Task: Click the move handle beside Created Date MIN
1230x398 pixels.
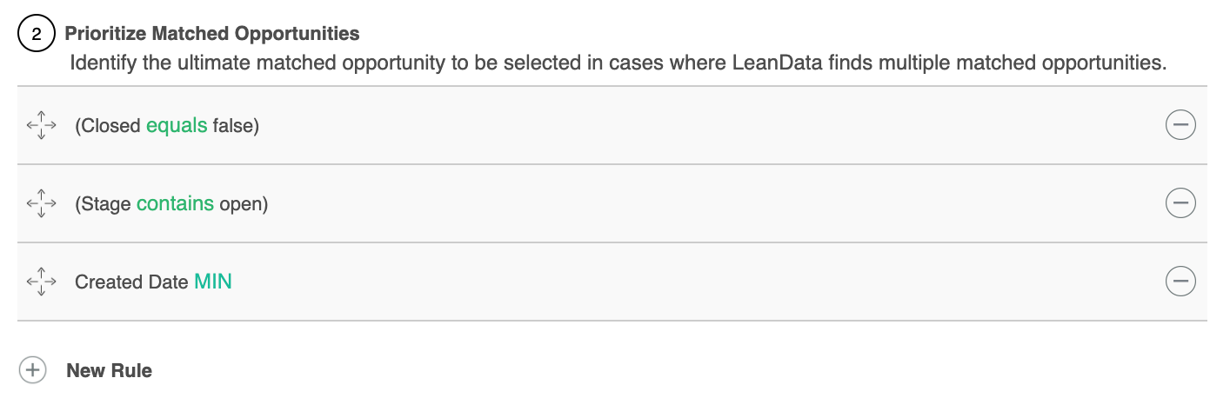Action: pyautogui.click(x=42, y=282)
